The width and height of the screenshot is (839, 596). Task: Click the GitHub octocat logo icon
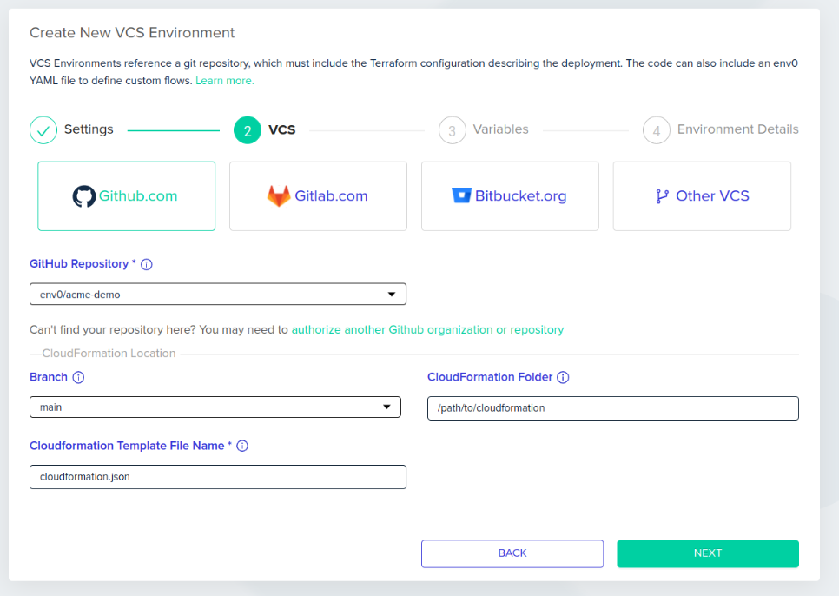coord(84,196)
